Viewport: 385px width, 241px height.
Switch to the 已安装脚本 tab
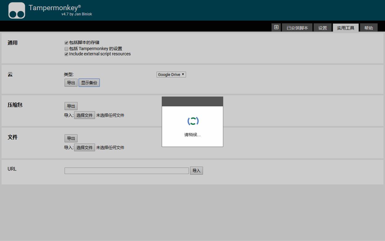[297, 28]
